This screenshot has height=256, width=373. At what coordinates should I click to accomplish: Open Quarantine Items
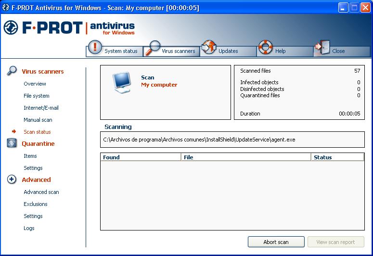point(30,156)
